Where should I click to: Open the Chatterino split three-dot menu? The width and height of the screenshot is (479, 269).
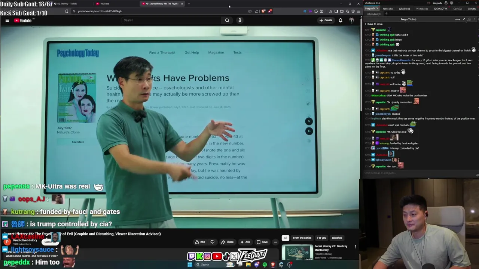[474, 19]
